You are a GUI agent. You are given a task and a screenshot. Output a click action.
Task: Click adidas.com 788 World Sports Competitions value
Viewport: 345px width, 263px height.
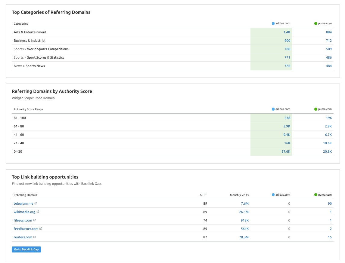pos(287,49)
